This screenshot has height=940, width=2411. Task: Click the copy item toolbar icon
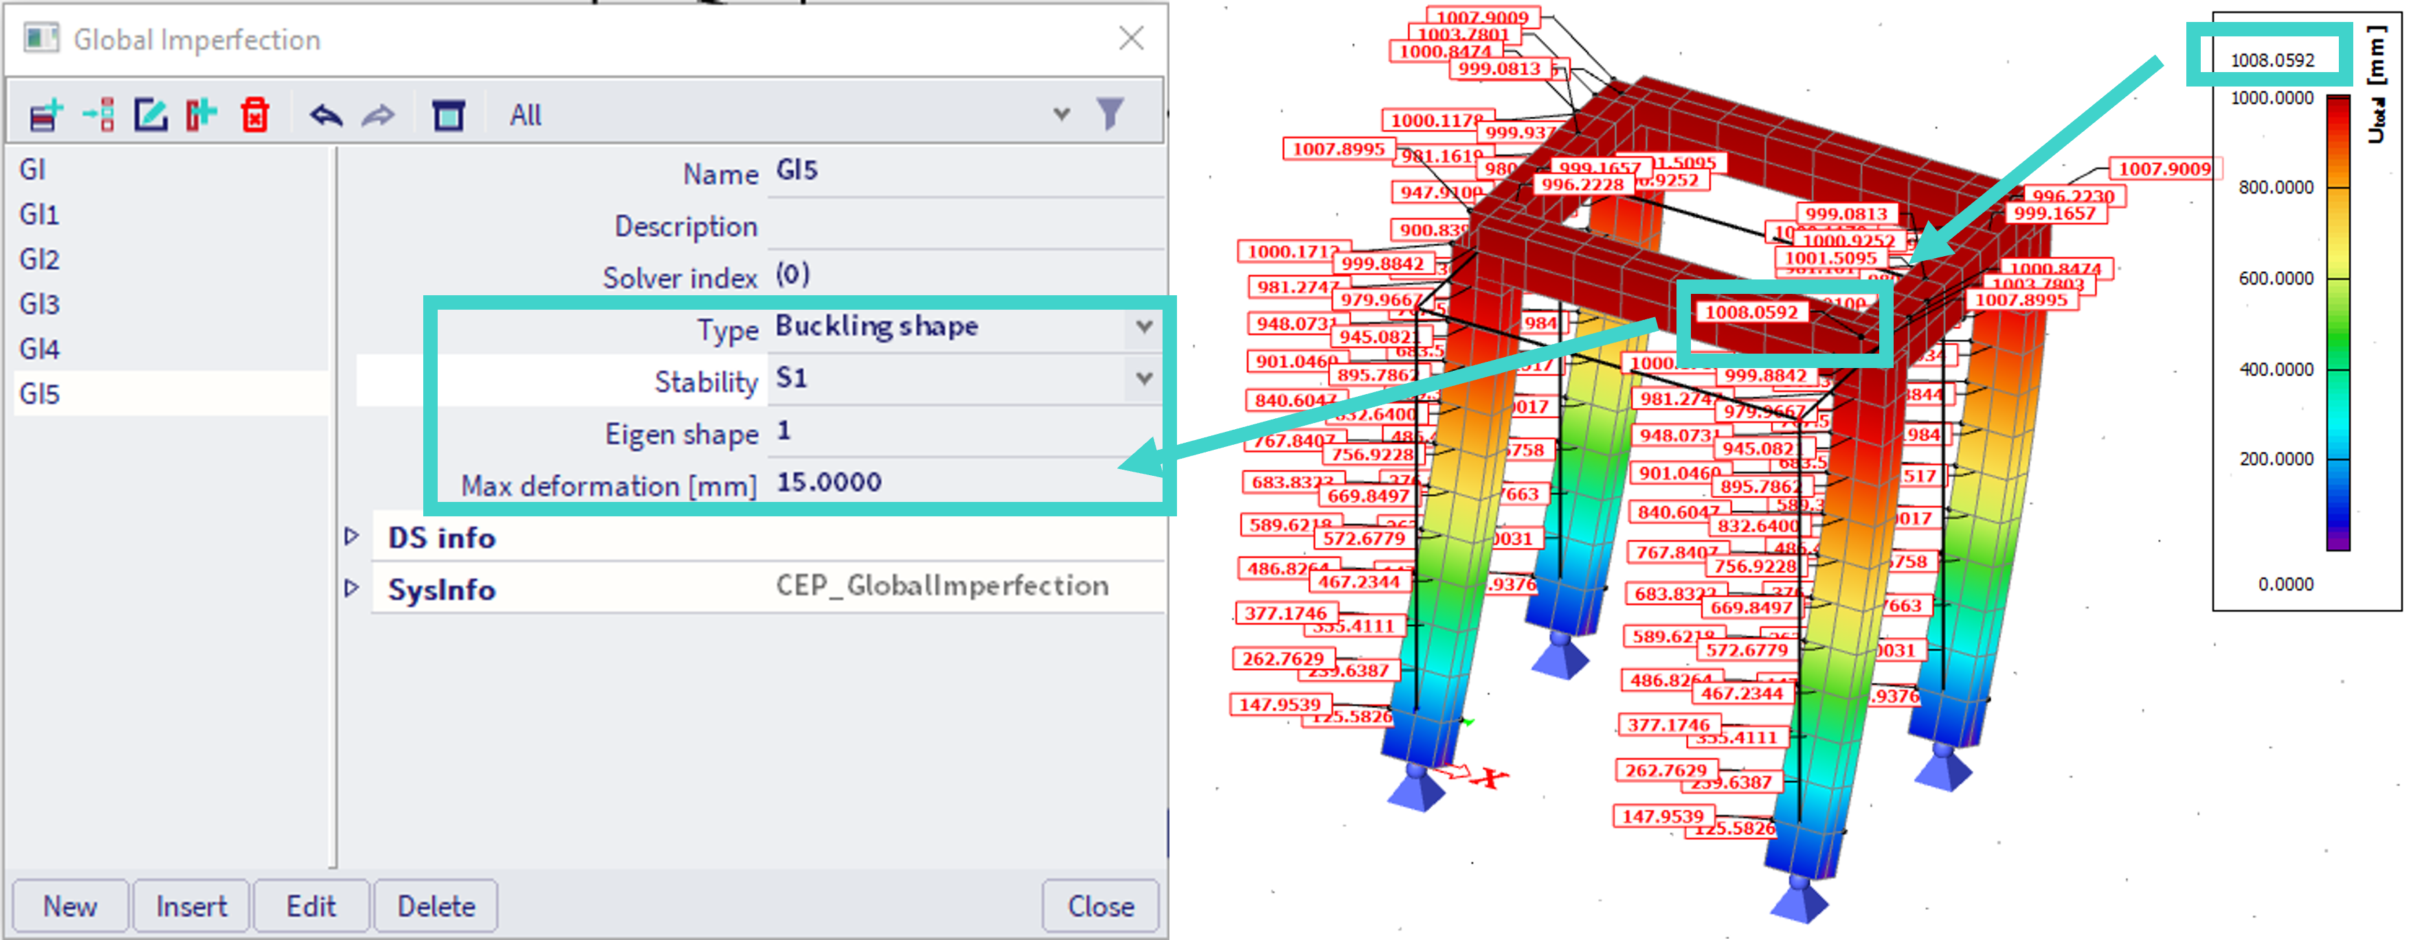[x=201, y=115]
